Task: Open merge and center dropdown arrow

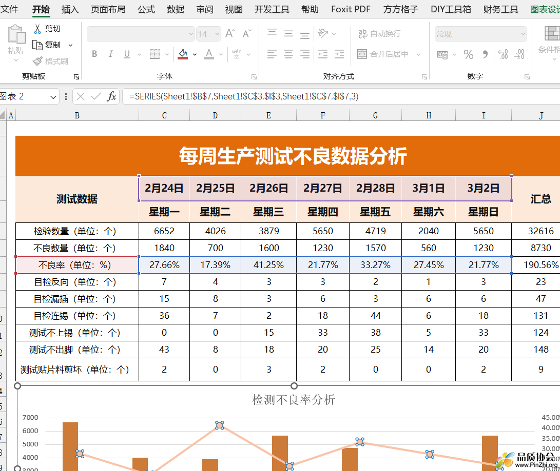Action: (x=418, y=54)
